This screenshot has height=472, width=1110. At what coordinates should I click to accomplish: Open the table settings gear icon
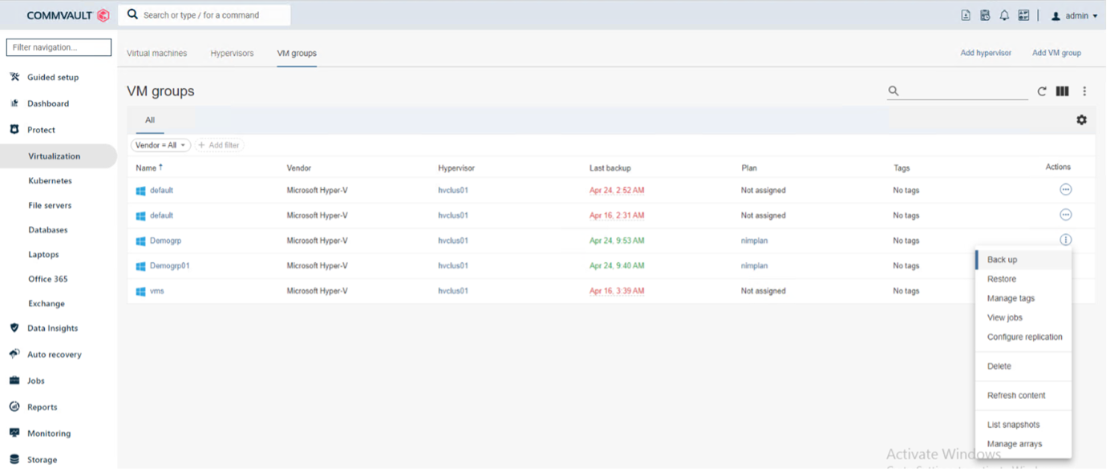(x=1081, y=119)
